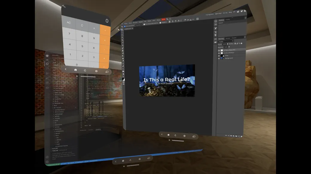
Task: Open the OUTPUT tab in VS Code panel
Action: tap(91, 130)
